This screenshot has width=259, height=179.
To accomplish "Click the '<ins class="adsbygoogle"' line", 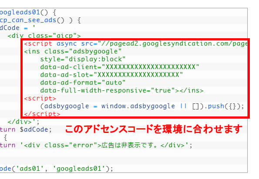I will pyautogui.click(x=73, y=51).
